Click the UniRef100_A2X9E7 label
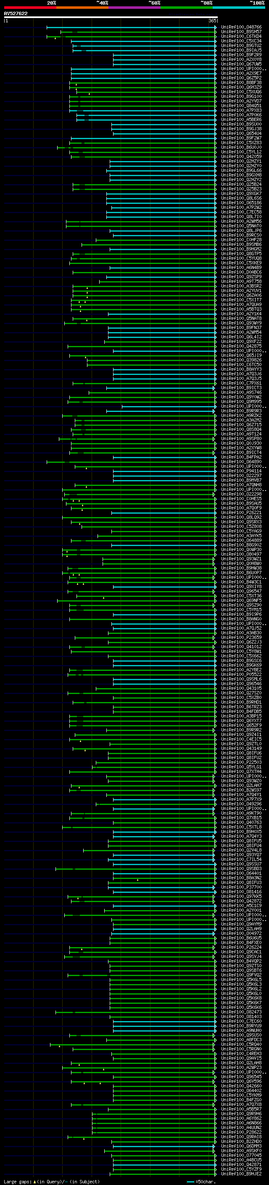 pos(241,74)
